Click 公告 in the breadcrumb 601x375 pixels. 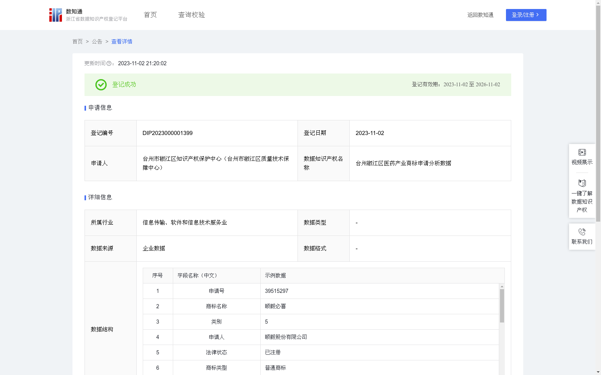pyautogui.click(x=97, y=42)
